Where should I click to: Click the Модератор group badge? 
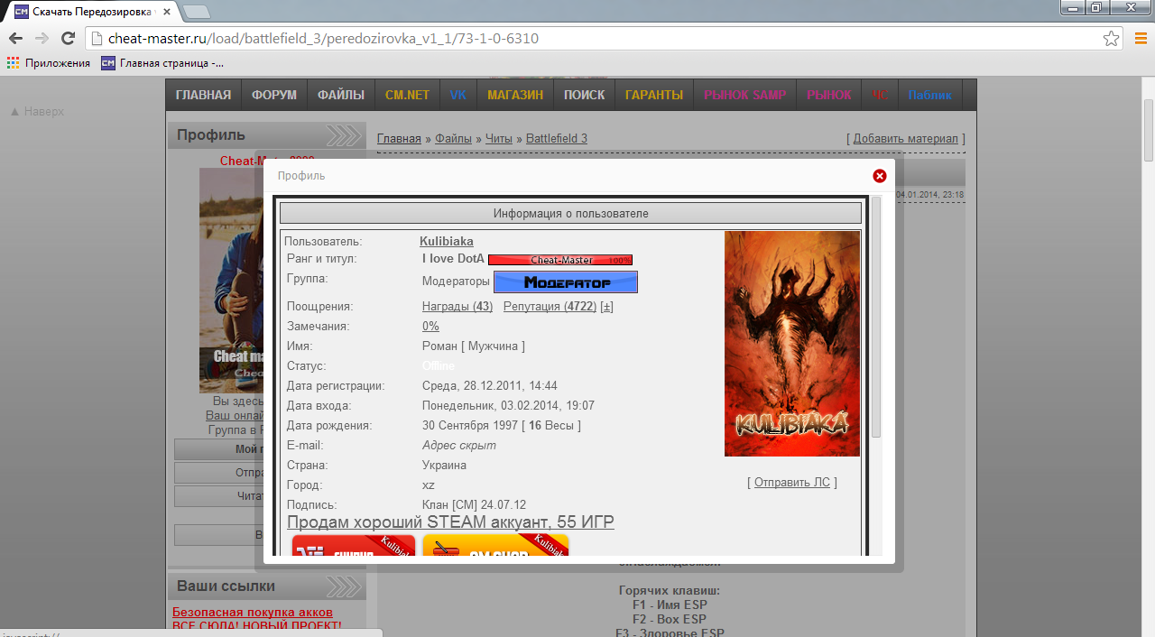(x=565, y=282)
